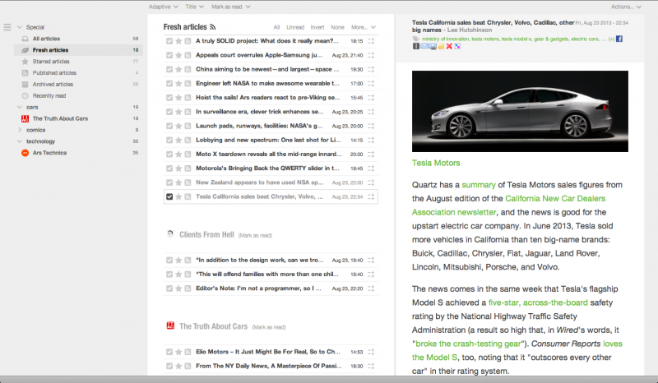658x383 pixels.
Task: Click 'Mark as read' next to Clients From Hell
Action: (255, 235)
